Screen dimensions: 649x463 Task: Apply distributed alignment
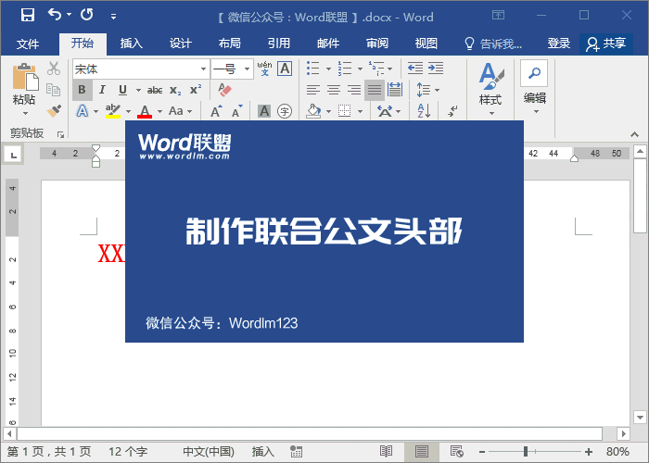click(395, 90)
